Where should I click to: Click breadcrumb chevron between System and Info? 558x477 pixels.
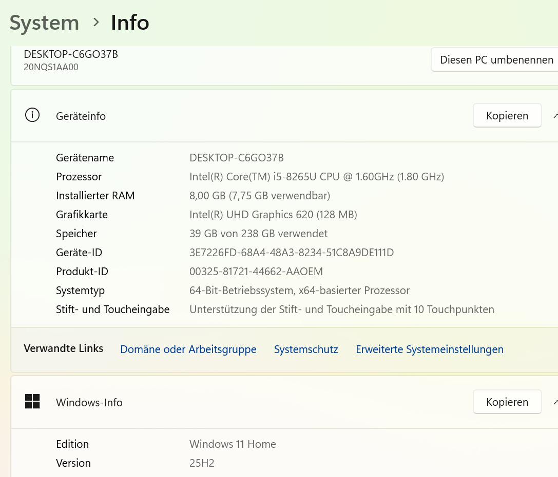point(95,23)
